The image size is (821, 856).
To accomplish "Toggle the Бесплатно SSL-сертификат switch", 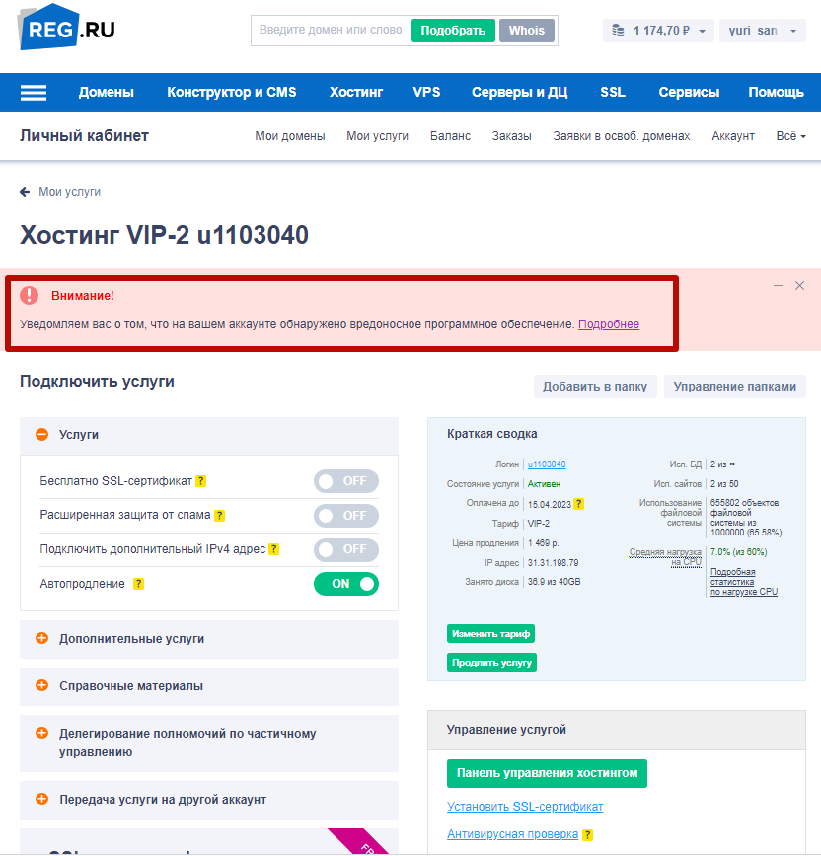I will pos(345,481).
